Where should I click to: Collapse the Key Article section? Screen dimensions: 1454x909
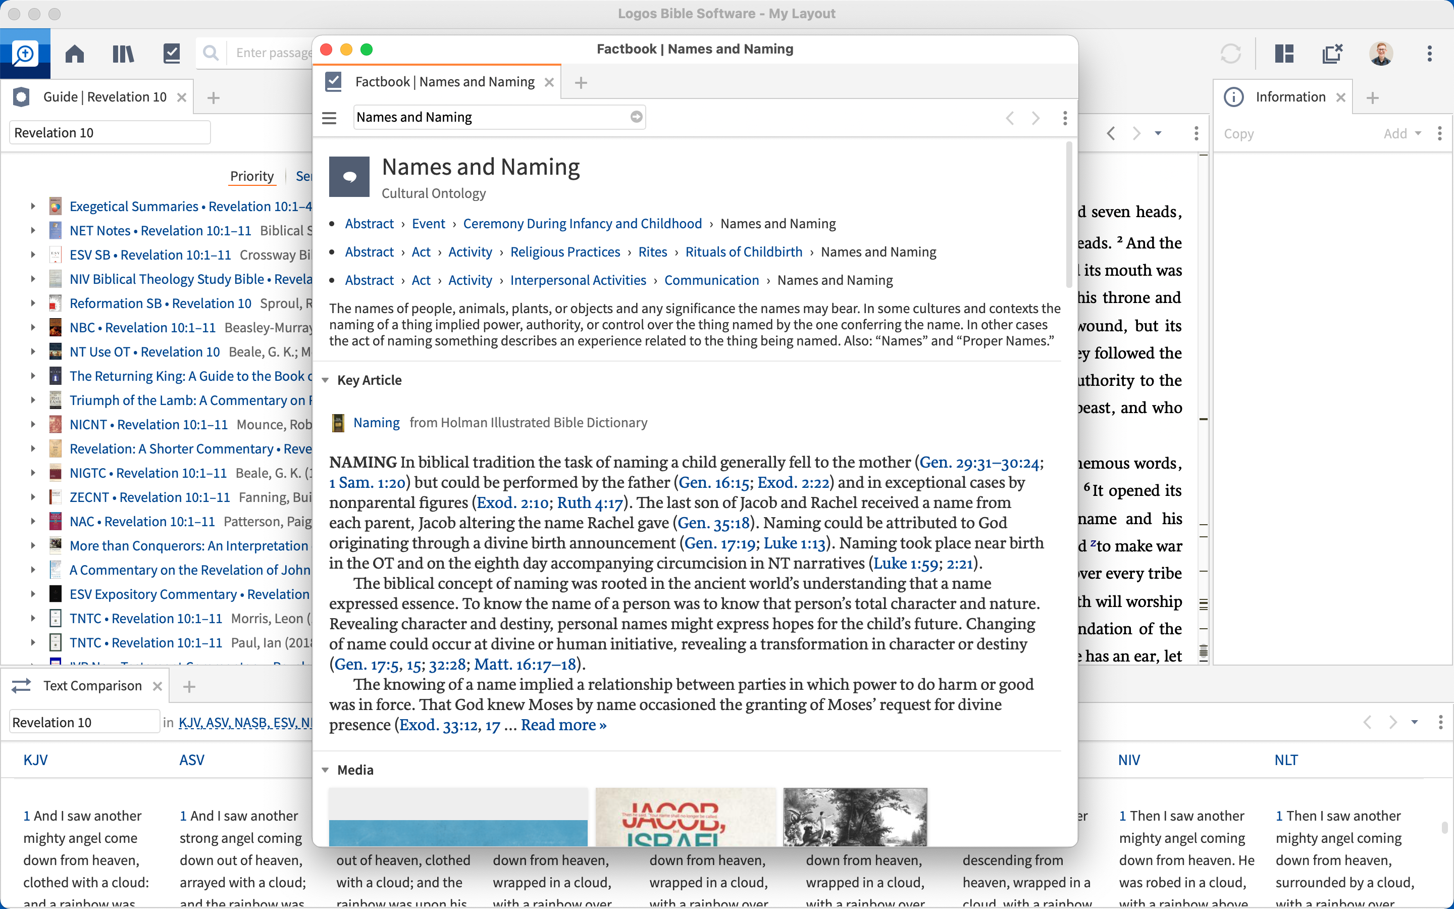[325, 380]
